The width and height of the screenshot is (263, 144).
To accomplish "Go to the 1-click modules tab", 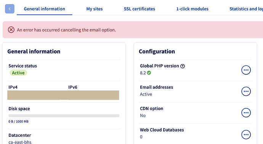I will (192, 9).
